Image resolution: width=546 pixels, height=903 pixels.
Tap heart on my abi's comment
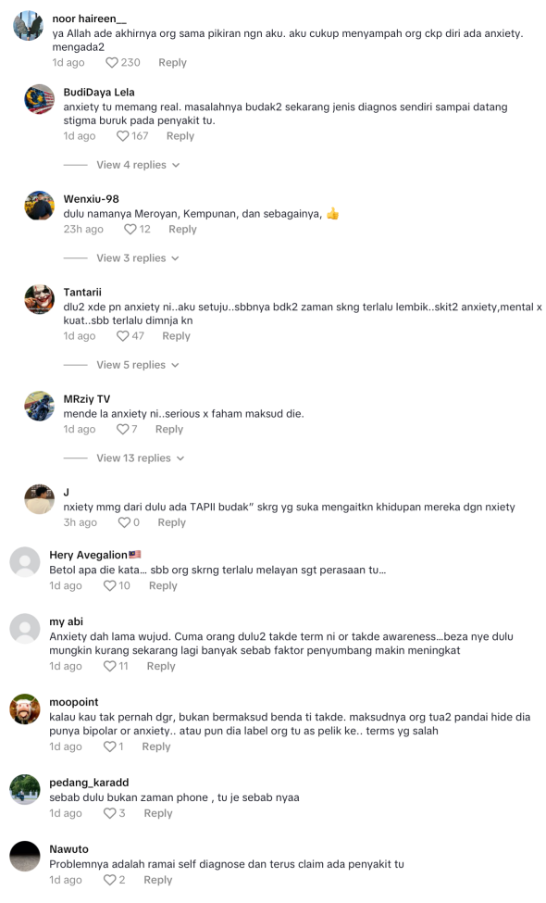(x=109, y=666)
